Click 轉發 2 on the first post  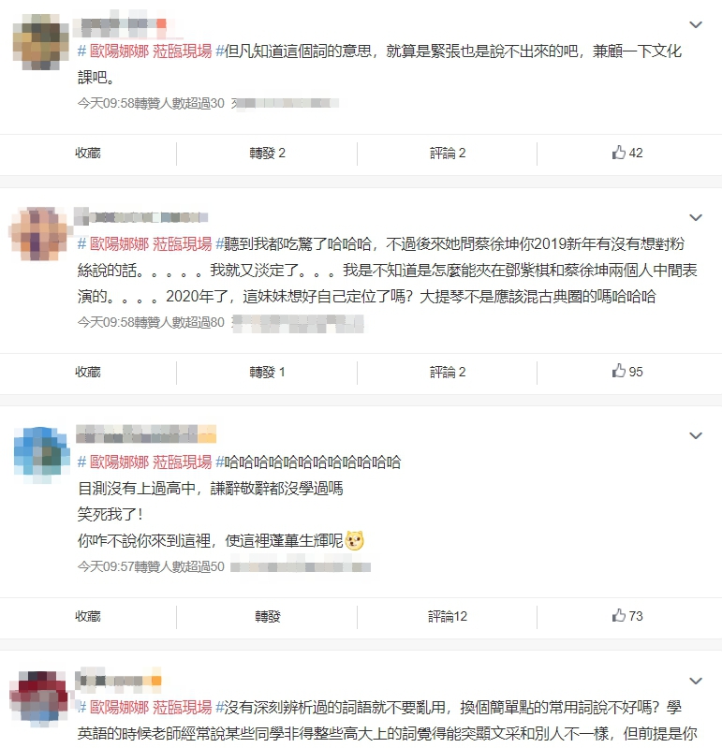click(267, 154)
